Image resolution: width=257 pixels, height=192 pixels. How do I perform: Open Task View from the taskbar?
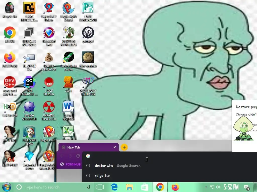click(100, 187)
